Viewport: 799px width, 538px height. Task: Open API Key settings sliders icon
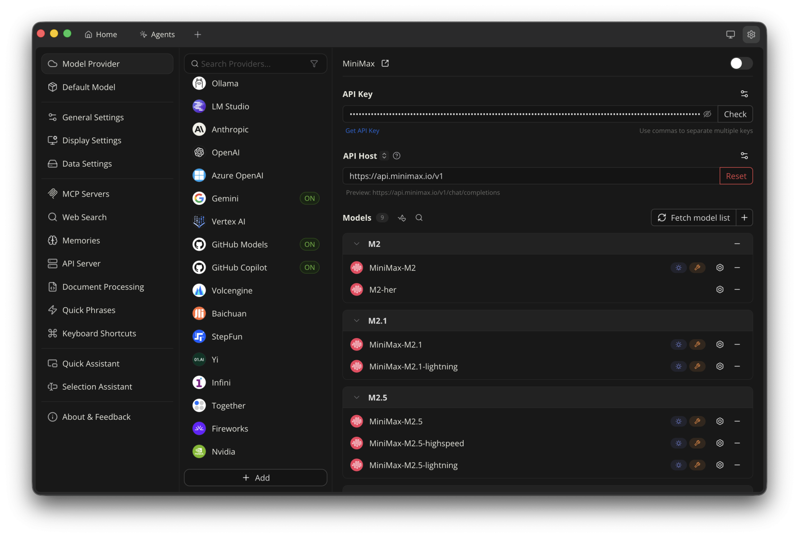tap(744, 94)
